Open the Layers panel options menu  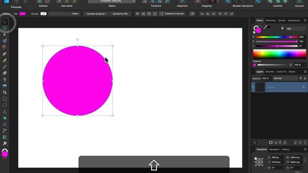click(305, 72)
